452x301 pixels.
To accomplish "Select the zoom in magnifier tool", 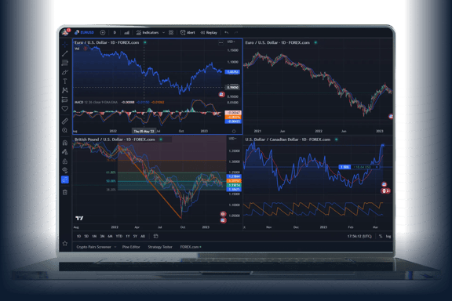I will coord(65,130).
